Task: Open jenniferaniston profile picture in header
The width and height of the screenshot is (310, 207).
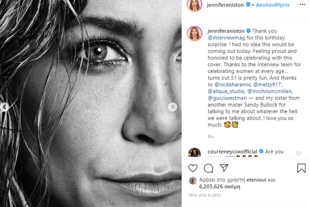Action: pyautogui.click(x=194, y=5)
